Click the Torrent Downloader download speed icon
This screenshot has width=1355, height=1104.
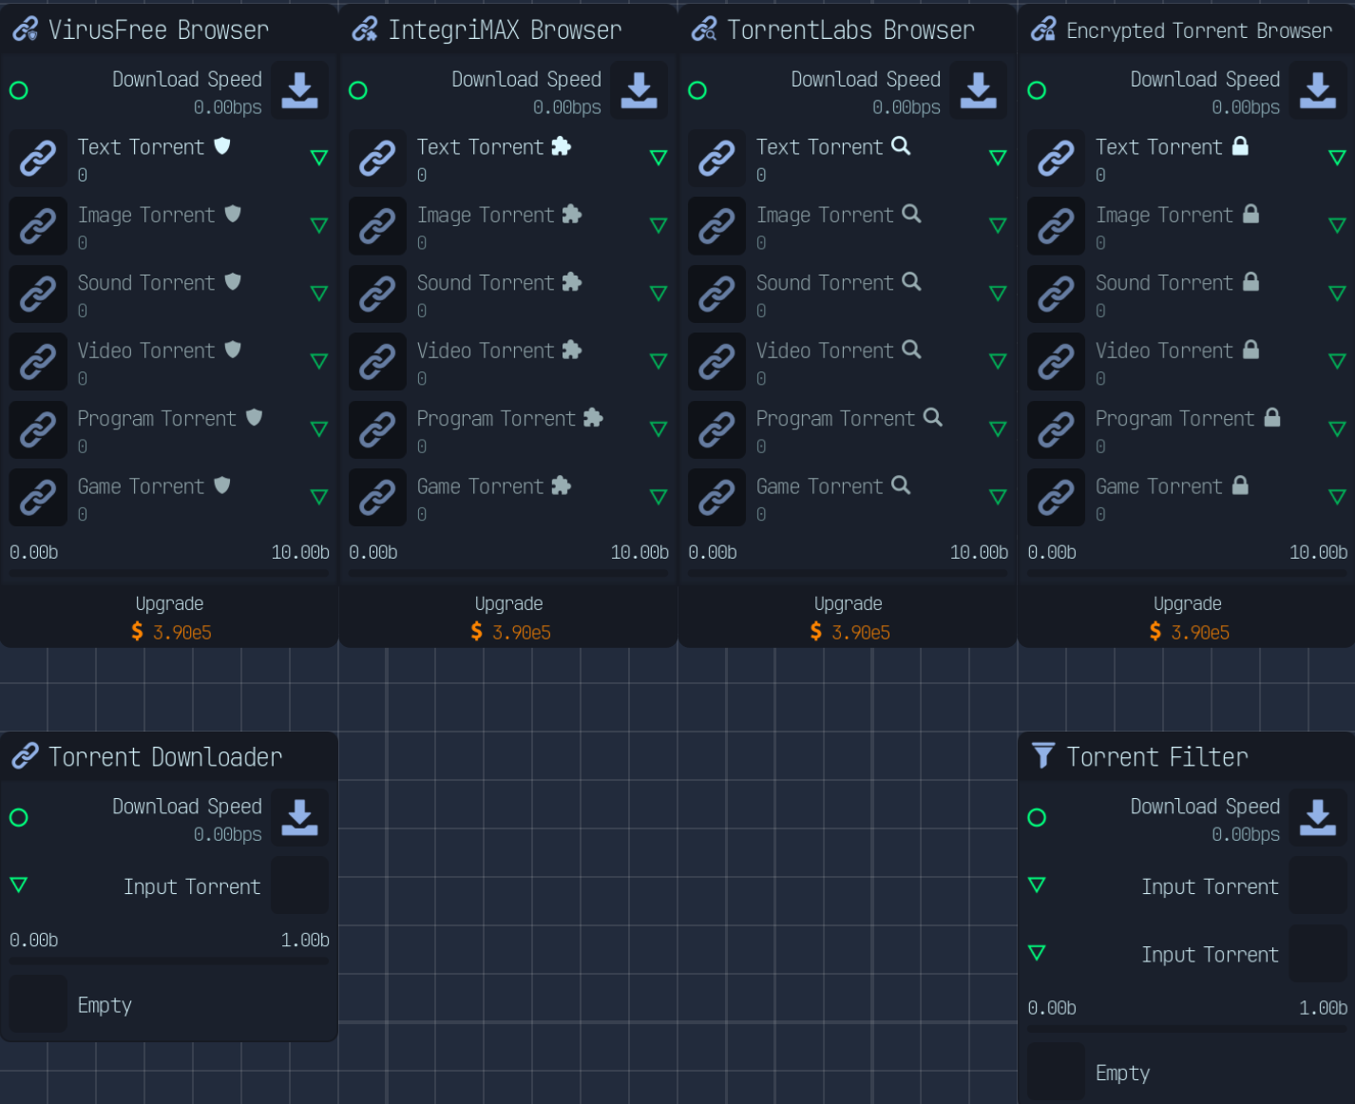coord(299,817)
